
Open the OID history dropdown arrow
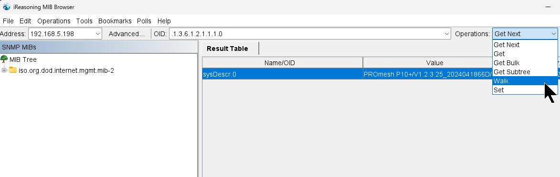click(x=447, y=34)
